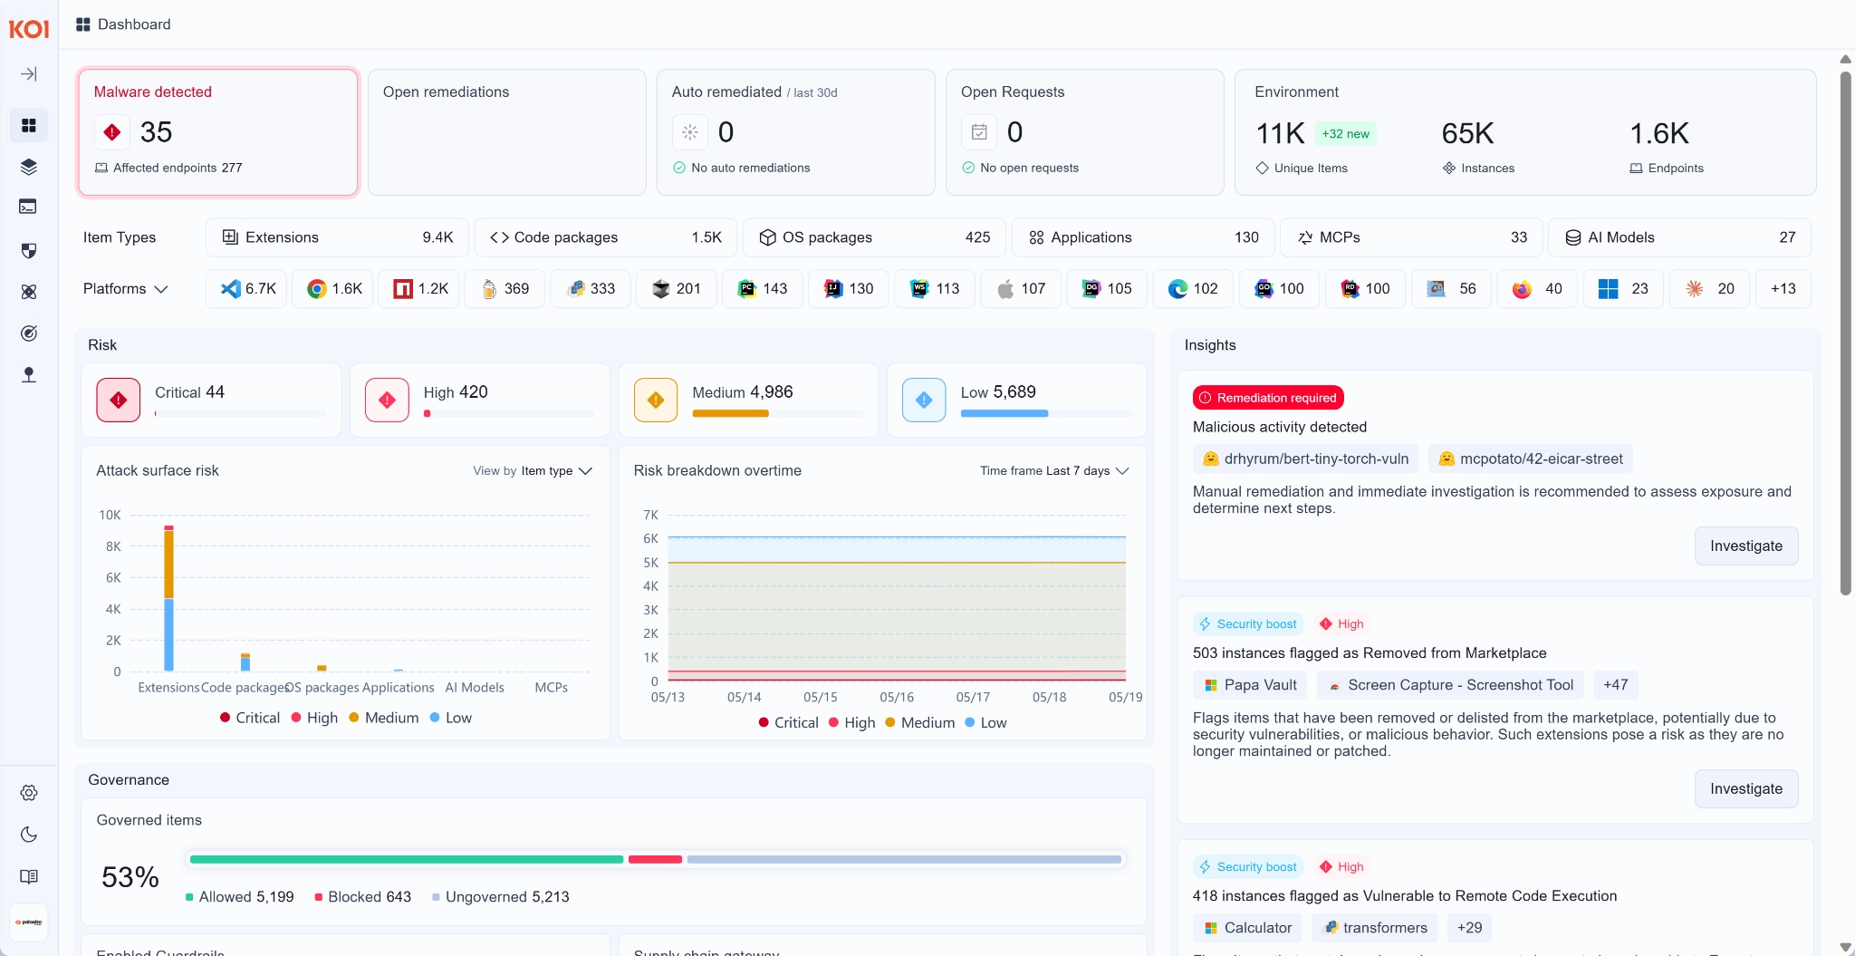Screen dimensions: 1855x956
Task: Toggle Low series in Risk breakdown legend
Action: pyautogui.click(x=986, y=722)
